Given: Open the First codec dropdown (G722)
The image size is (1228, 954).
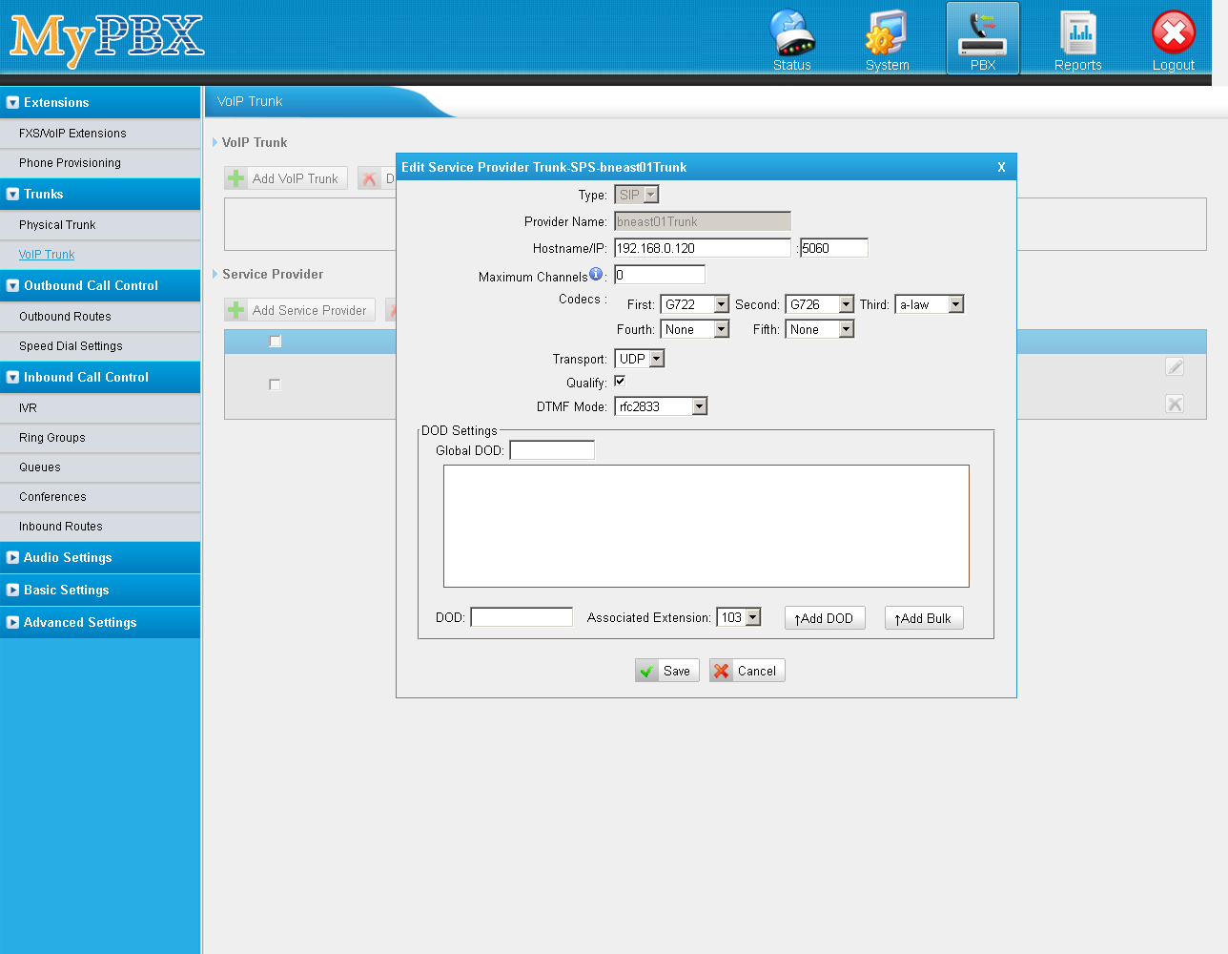Looking at the screenshot, I should 694,304.
